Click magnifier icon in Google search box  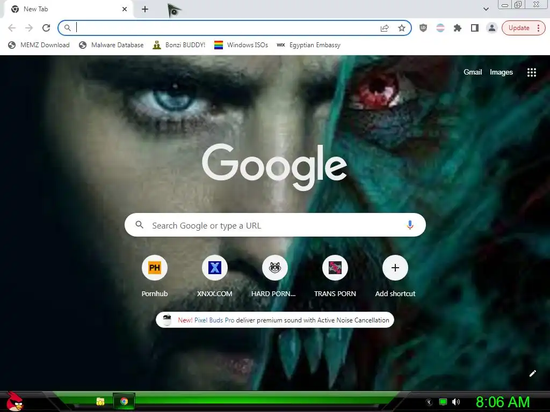coord(139,225)
